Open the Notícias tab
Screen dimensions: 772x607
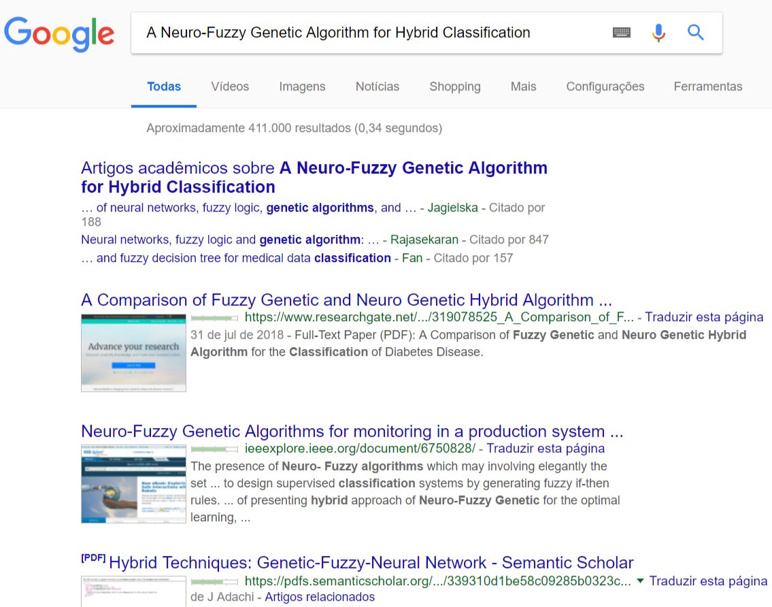pos(377,86)
